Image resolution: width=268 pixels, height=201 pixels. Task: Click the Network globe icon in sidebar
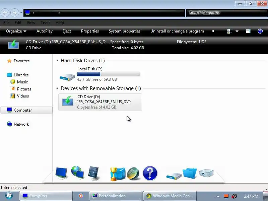pyautogui.click(x=9, y=124)
